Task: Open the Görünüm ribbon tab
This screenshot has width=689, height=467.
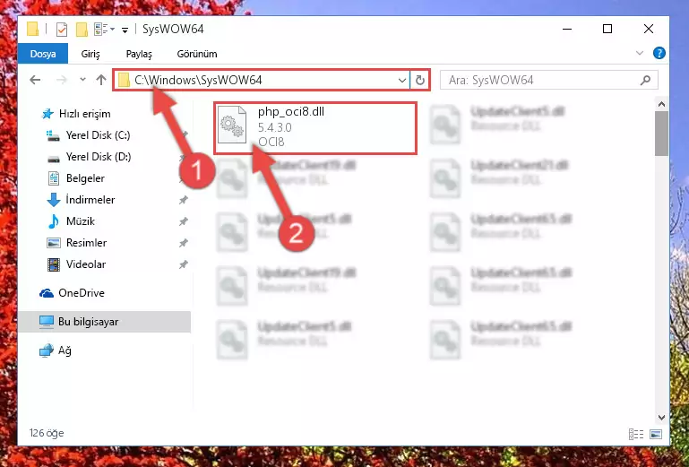Action: 197,54
